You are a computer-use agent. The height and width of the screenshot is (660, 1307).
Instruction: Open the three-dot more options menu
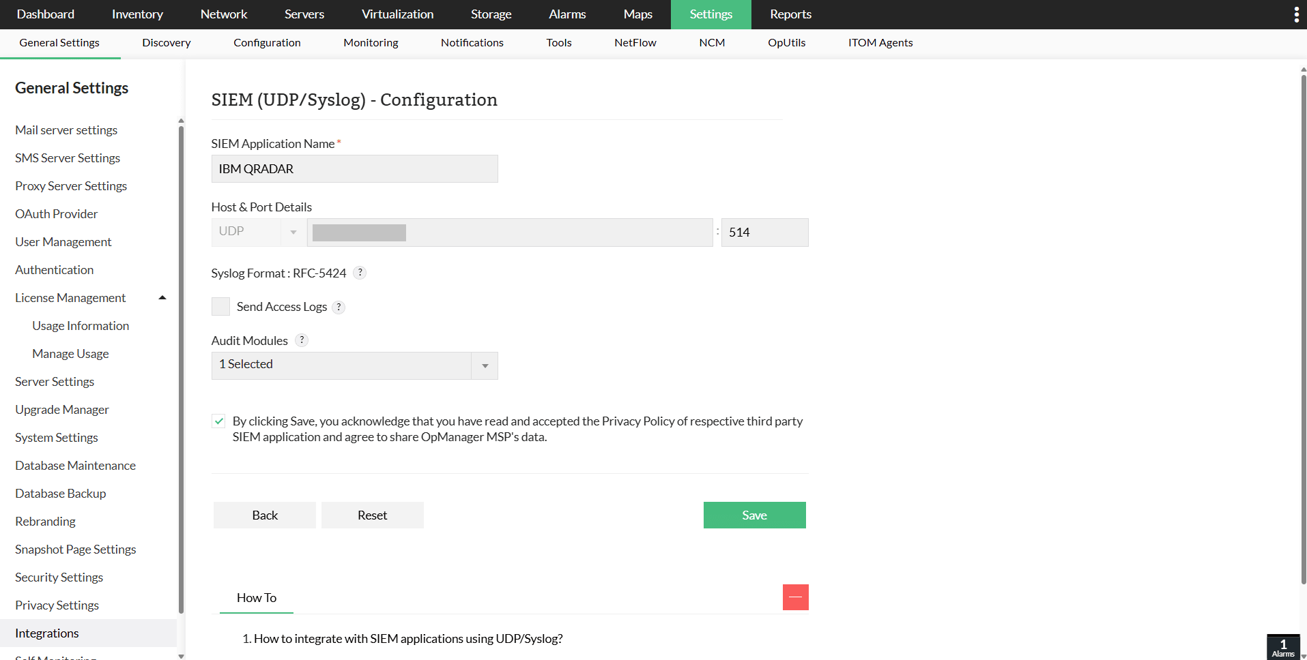[x=1296, y=14]
